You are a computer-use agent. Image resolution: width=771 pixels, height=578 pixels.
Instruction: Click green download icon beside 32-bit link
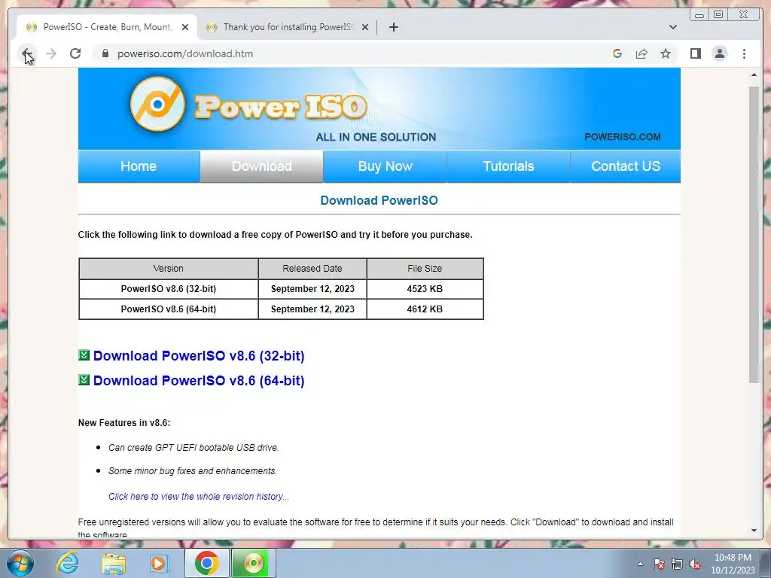pyautogui.click(x=84, y=355)
